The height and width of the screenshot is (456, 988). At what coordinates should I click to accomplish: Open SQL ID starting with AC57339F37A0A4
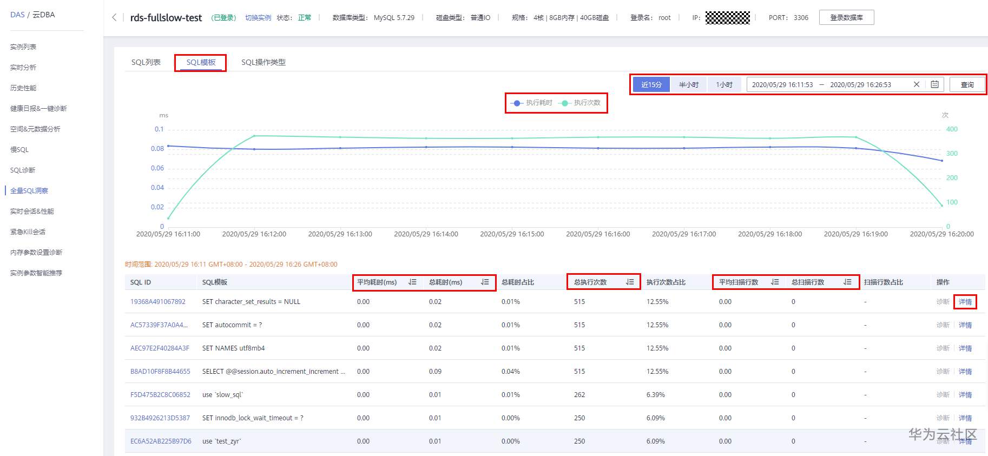(159, 325)
